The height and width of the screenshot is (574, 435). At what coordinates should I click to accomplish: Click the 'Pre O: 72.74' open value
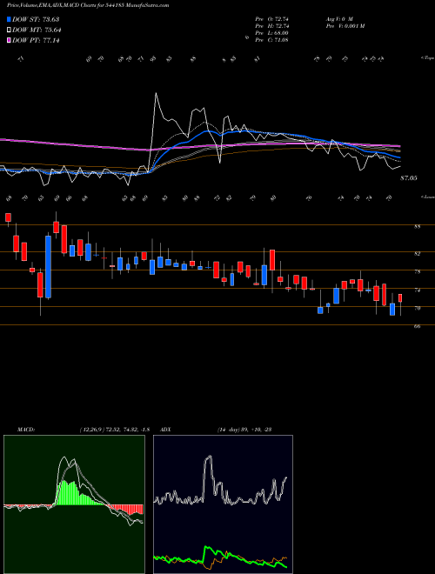pyautogui.click(x=272, y=19)
